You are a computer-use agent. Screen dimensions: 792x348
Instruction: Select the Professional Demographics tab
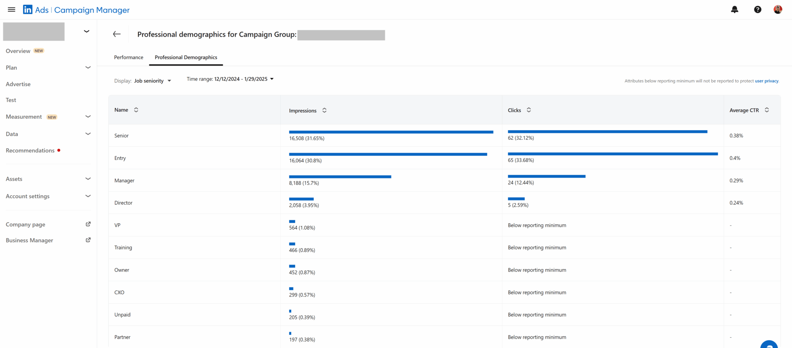click(x=186, y=57)
